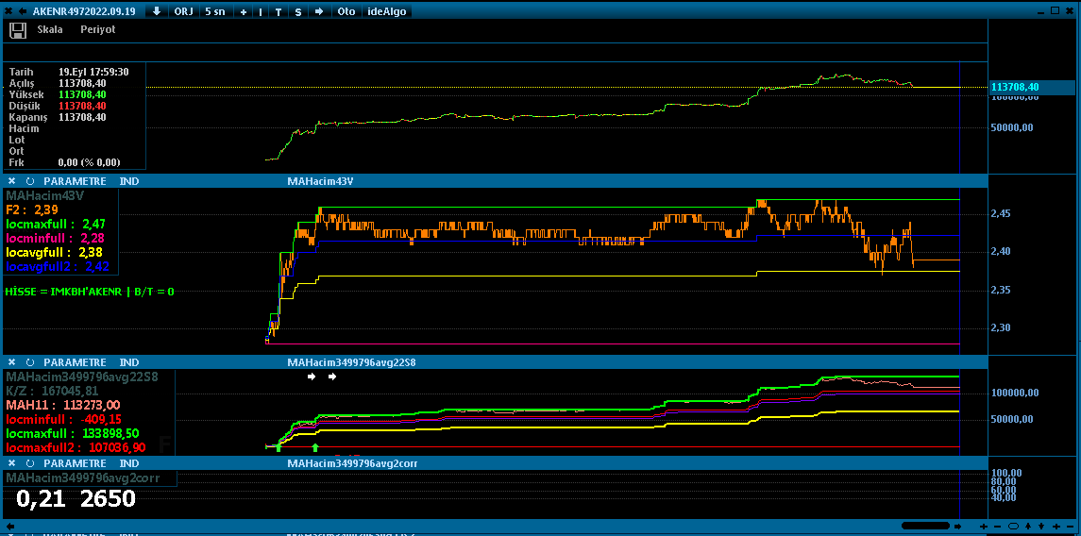Screen dimensions: 1081x536
Task: Click the first minus zoom icon at bottom
Action: [998, 528]
